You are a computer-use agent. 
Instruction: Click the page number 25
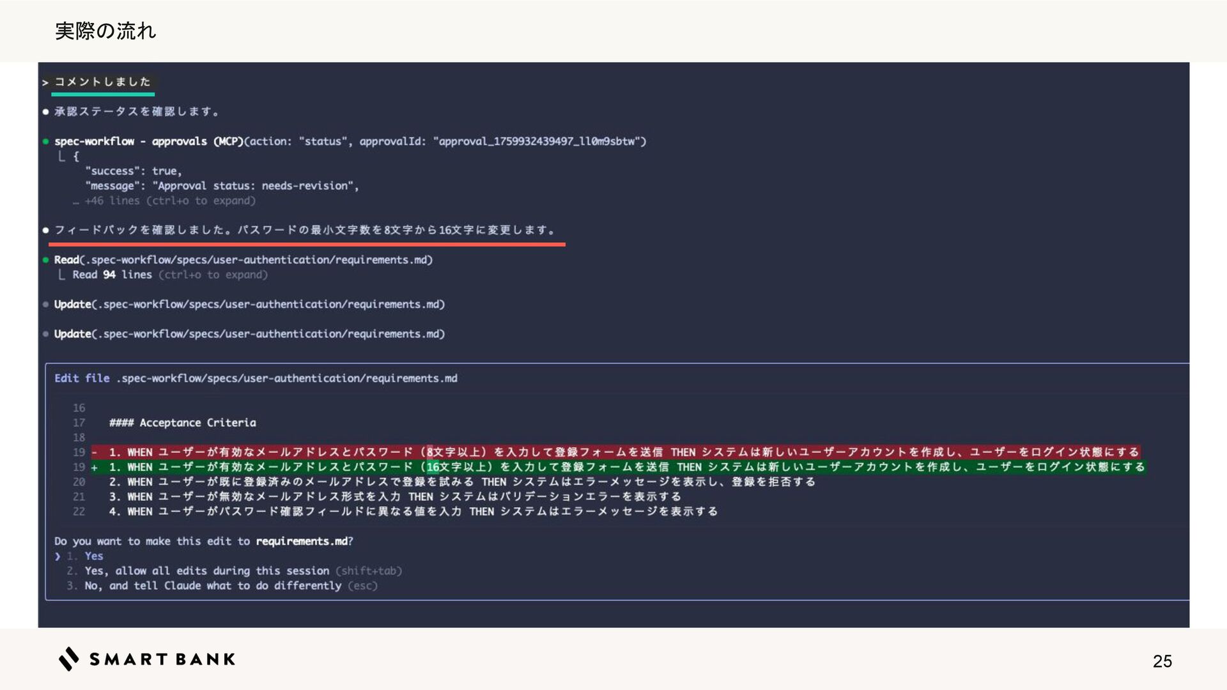[x=1162, y=661]
